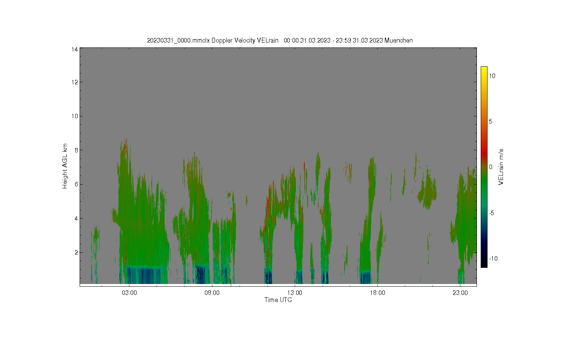
Task: Click the 08:00 time tick label
Action: (x=212, y=293)
